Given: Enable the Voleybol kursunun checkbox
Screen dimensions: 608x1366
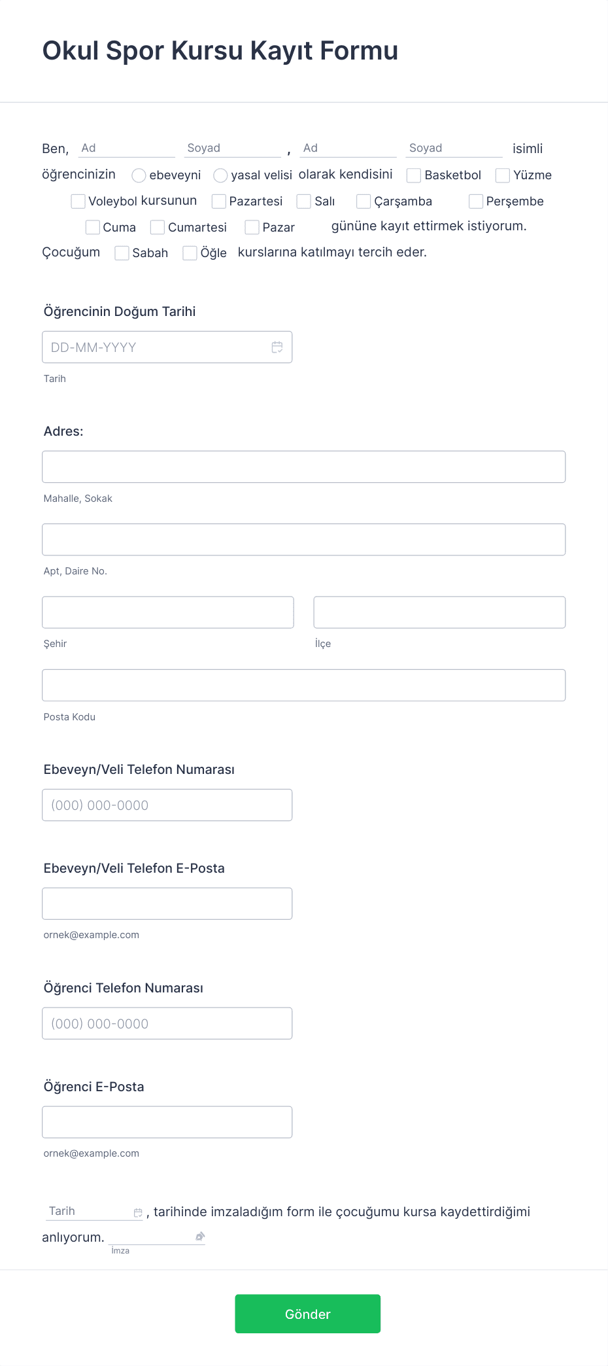Looking at the screenshot, I should click(78, 201).
